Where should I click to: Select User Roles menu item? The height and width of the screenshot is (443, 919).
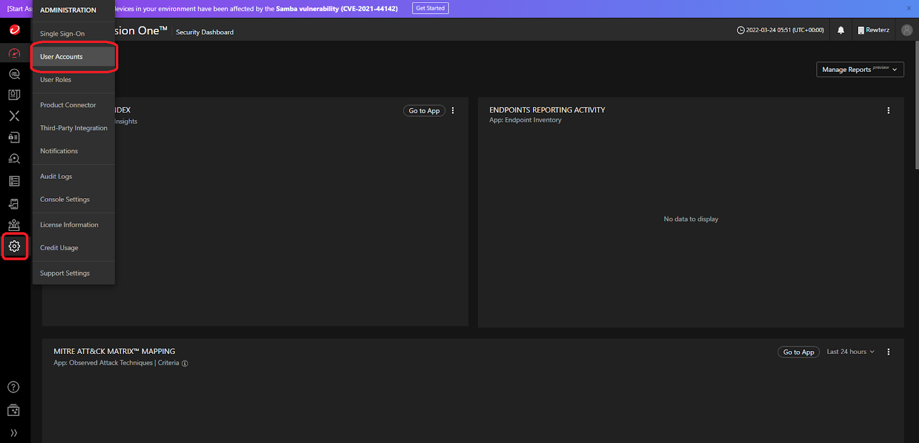click(x=74, y=79)
